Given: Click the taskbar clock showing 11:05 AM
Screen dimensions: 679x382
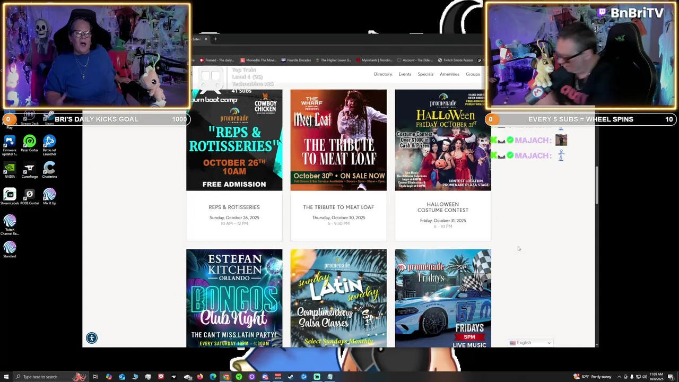Looking at the screenshot, I should click(657, 377).
